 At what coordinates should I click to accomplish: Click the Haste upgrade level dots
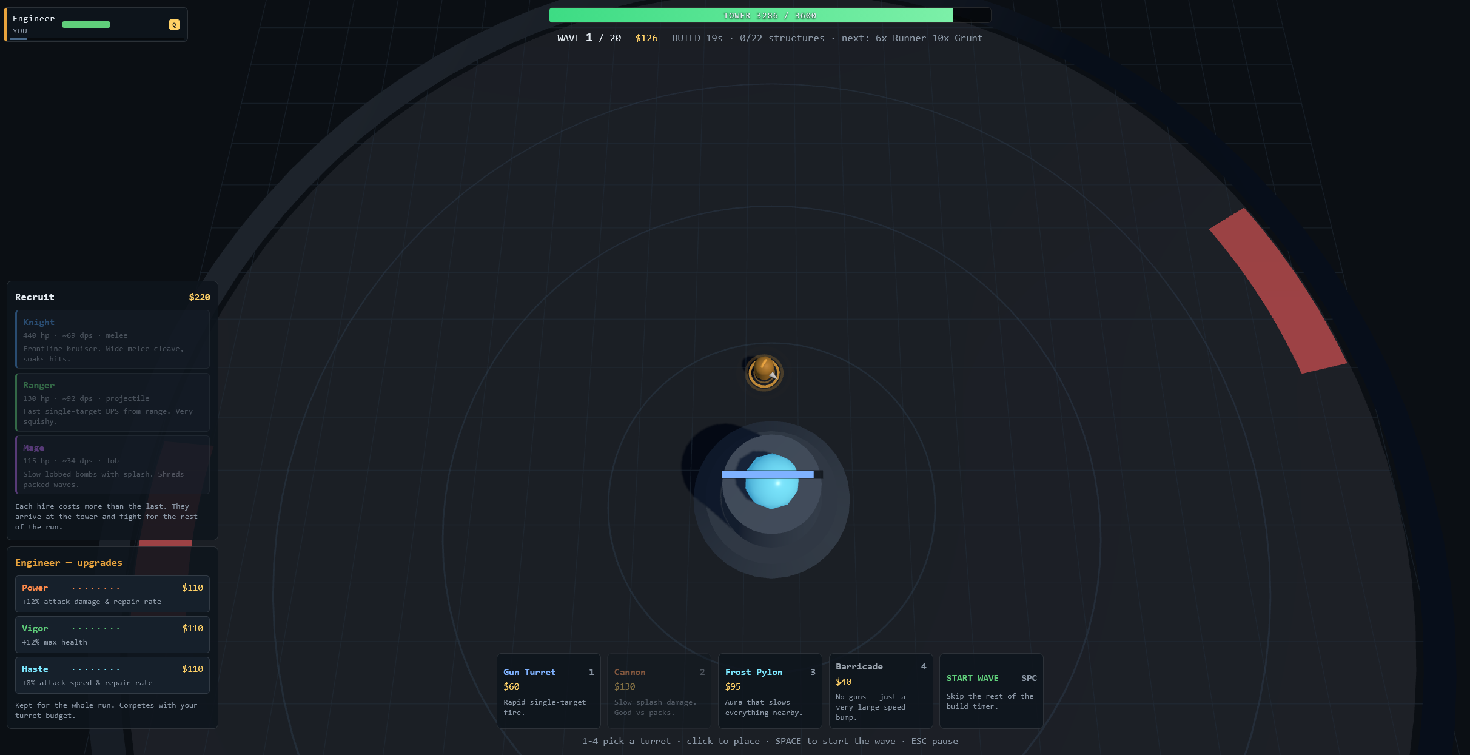click(96, 669)
